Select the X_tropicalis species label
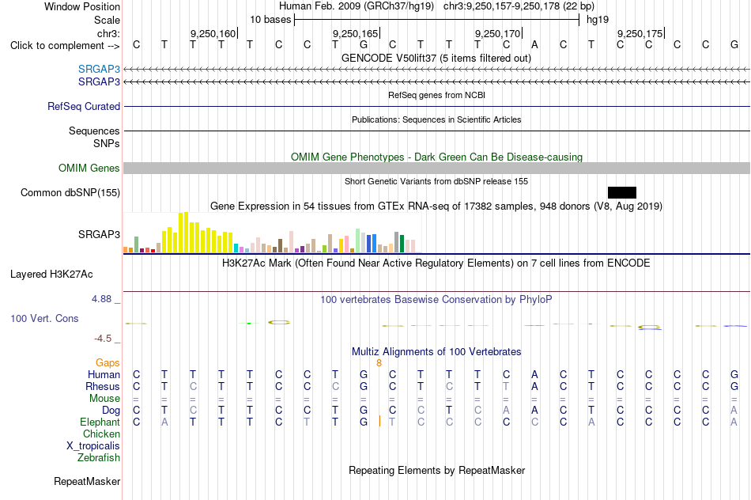Viewport: 751px width, 500px height. [x=93, y=446]
